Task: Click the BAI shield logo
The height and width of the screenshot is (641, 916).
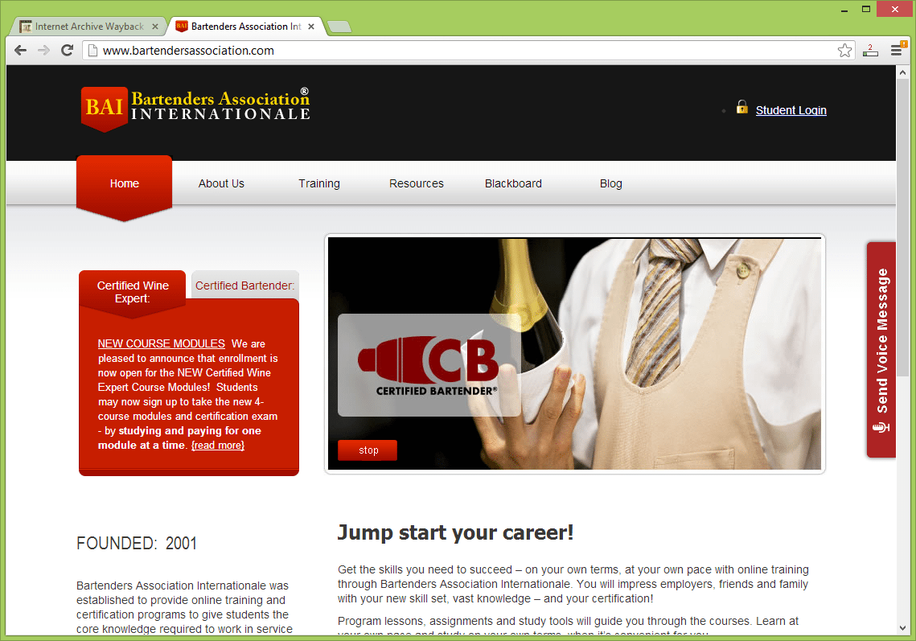Action: (105, 109)
